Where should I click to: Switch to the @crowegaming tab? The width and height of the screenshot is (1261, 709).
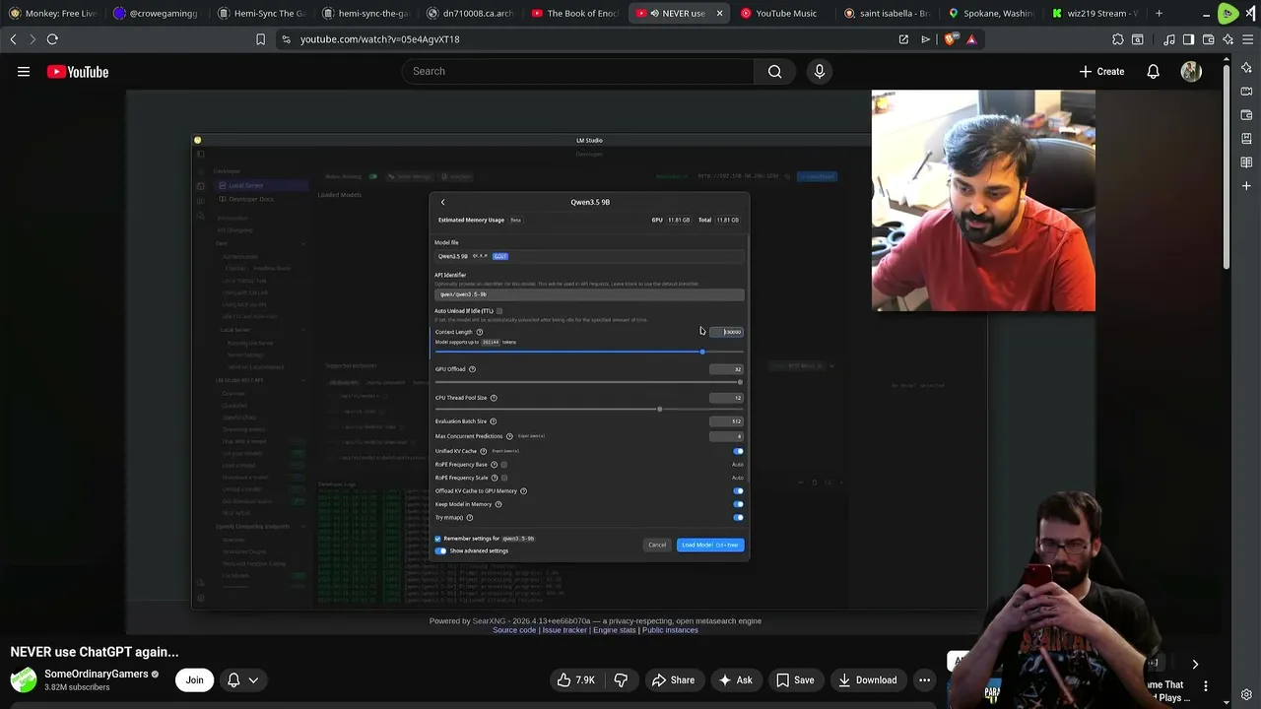tap(158, 14)
